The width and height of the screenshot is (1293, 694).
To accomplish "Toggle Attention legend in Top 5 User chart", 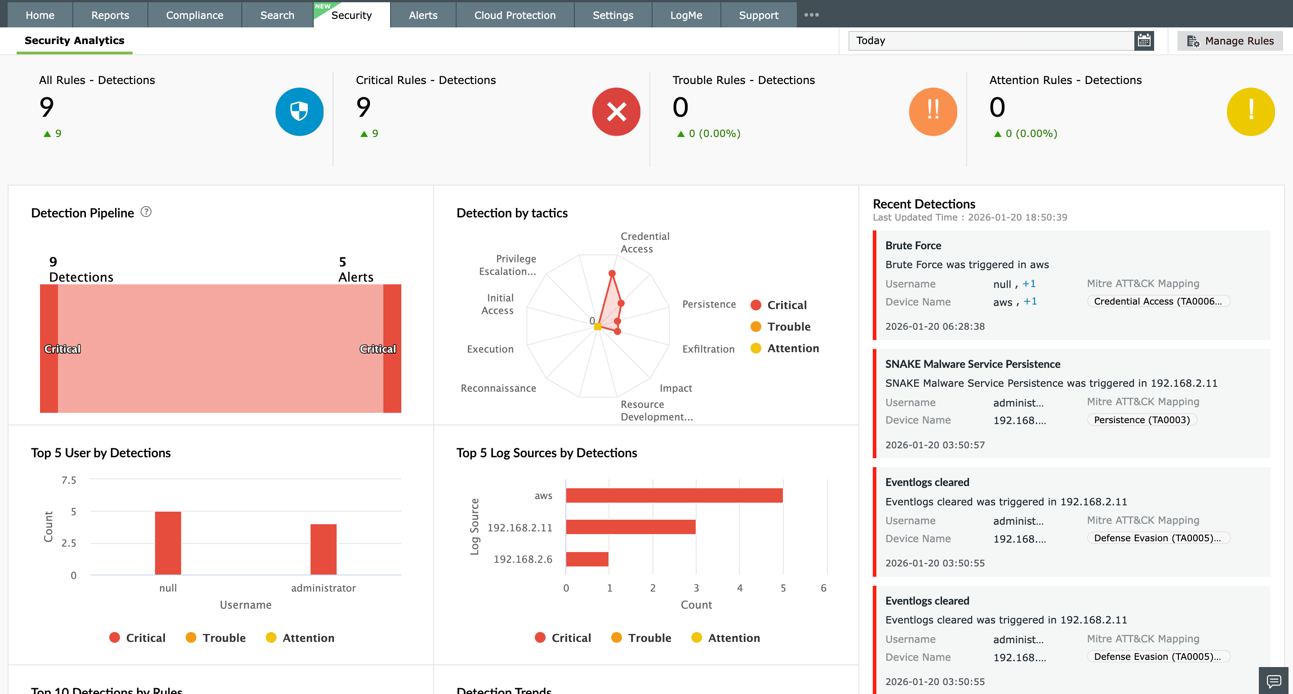I will [300, 638].
